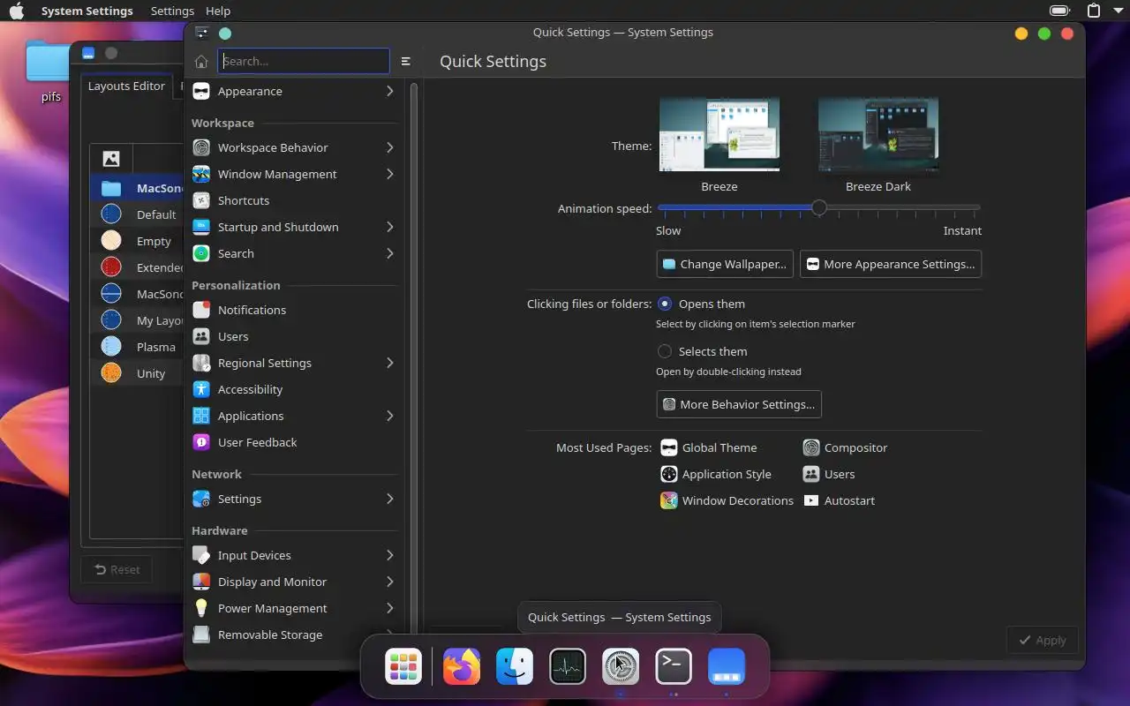Click the User Feedback icon
Screen dimensions: 1130x706
(201, 442)
